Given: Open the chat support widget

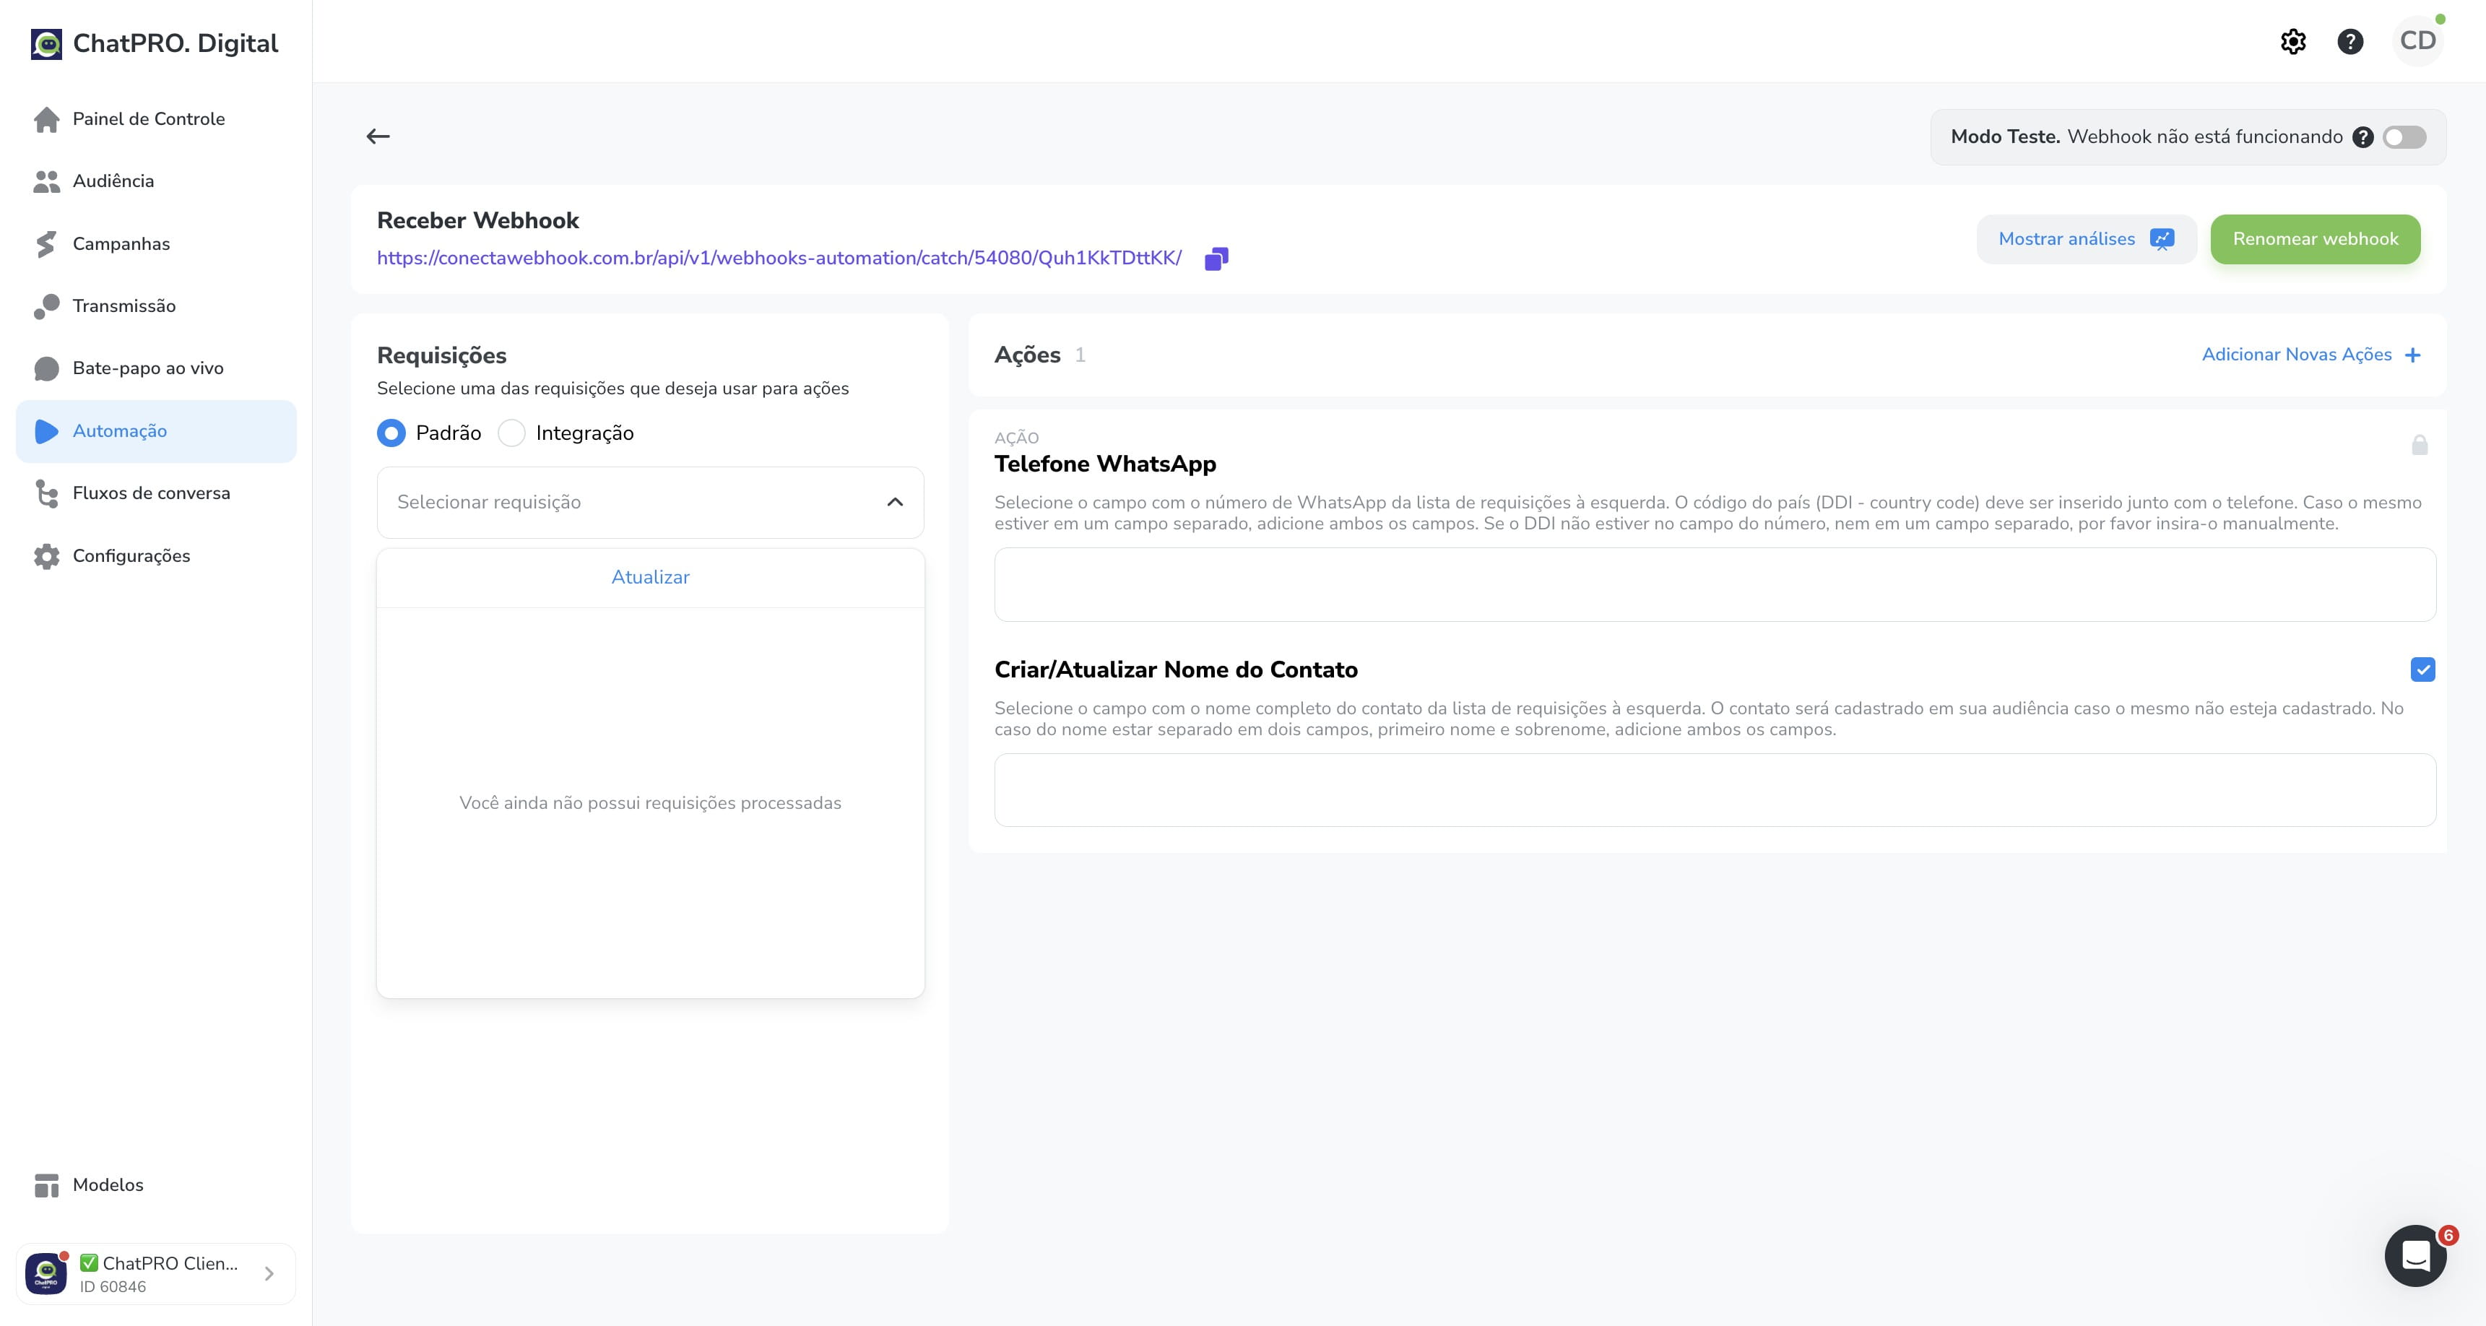Looking at the screenshot, I should (x=2415, y=1255).
